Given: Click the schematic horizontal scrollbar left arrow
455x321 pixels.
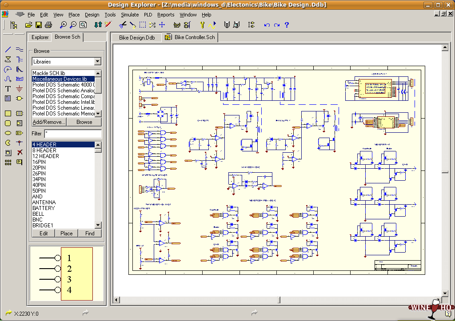Looking at the screenshot, I should (x=116, y=300).
